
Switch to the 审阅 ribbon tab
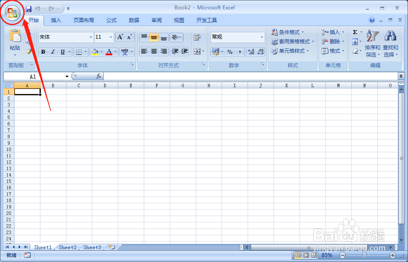(157, 20)
